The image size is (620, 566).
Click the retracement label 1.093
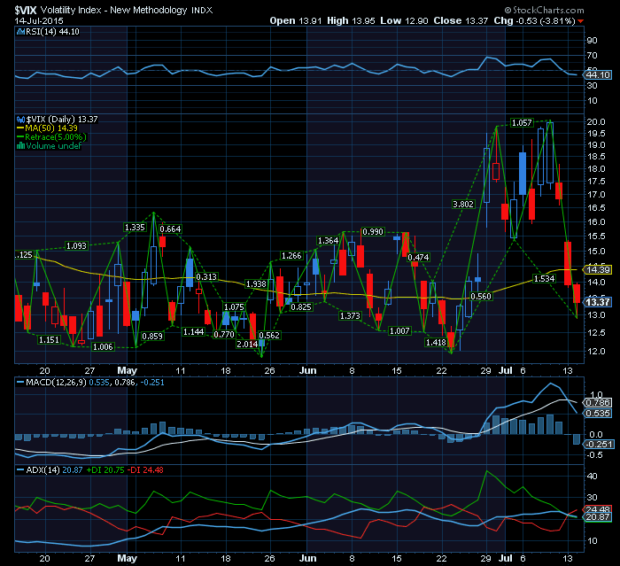pos(76,245)
